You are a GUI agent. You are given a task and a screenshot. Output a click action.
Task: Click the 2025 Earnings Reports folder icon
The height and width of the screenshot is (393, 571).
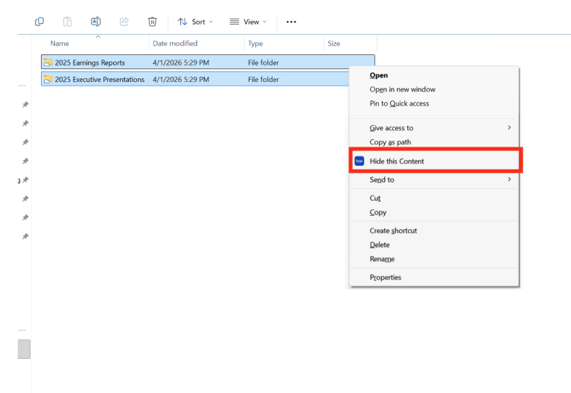[x=48, y=63]
